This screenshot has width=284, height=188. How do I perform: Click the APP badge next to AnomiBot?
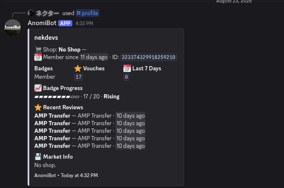(x=65, y=23)
